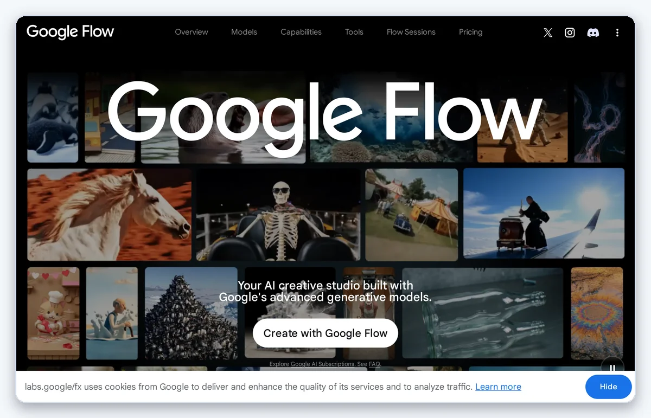Select Capabilities in the navigation
651x418 pixels.
(x=301, y=32)
